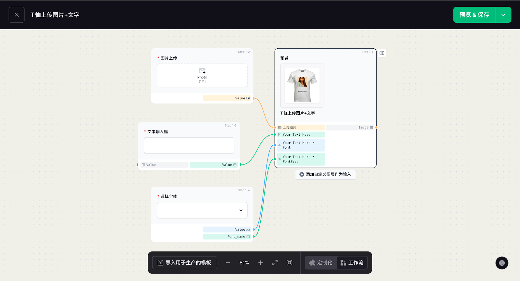
Task: Click 导入用于生产的模板 button
Action: (185, 263)
